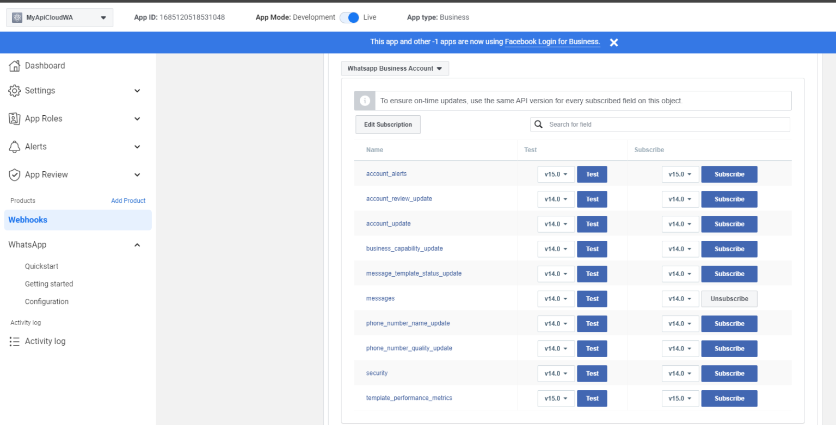Click the magnifier icon in the field search
This screenshot has width=836, height=425.
539,124
